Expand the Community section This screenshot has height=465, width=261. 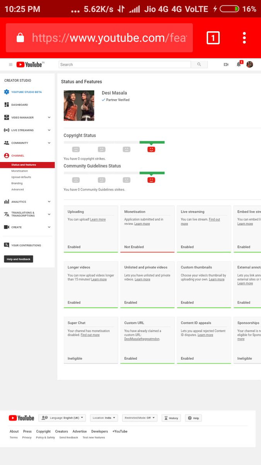click(49, 143)
